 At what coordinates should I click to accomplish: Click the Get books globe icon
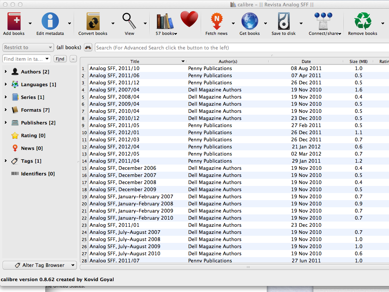[250, 21]
